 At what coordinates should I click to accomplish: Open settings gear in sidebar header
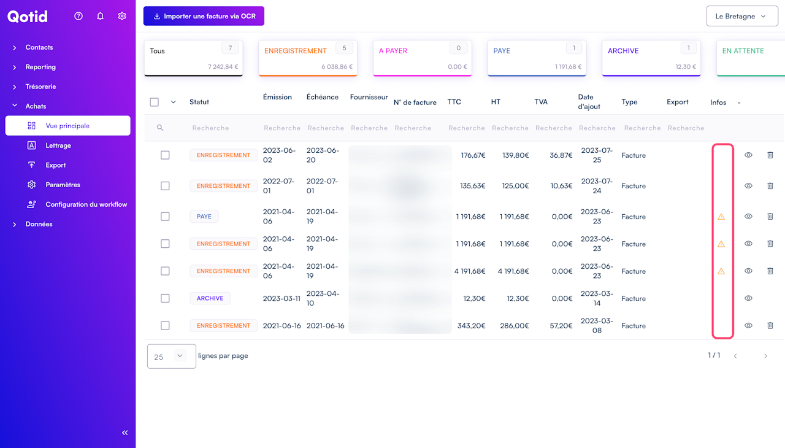122,16
